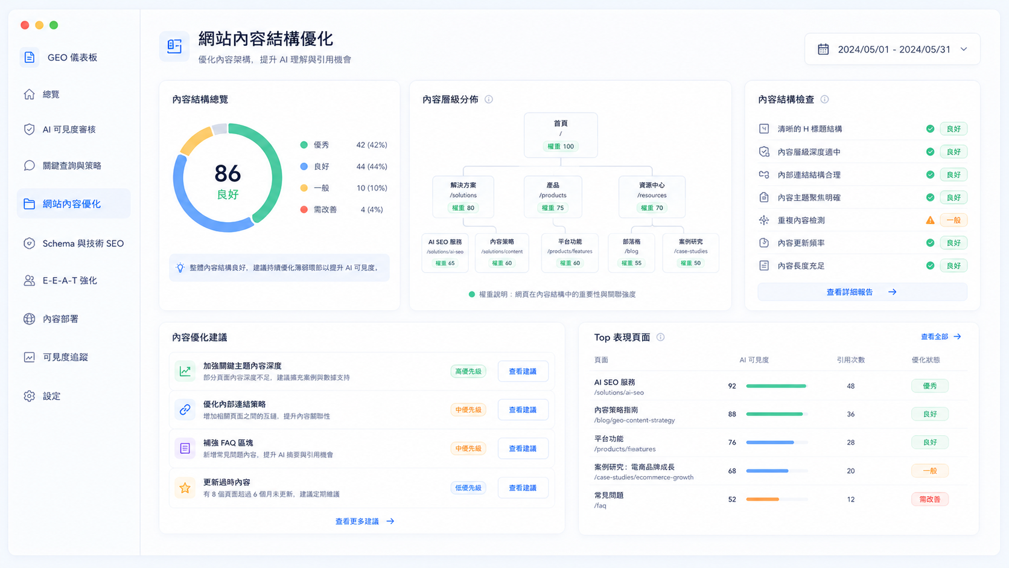Viewport: 1009px width, 568px height.
Task: Click the 低優先級 priority tag
Action: click(x=468, y=488)
